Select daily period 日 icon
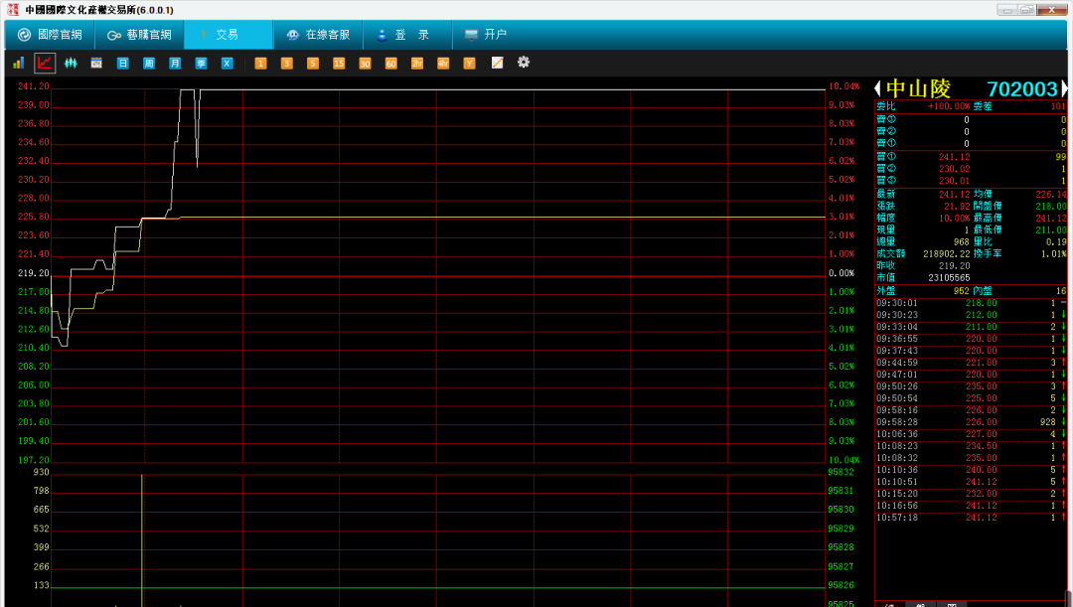Screen dimensions: 1073x607 pos(122,63)
